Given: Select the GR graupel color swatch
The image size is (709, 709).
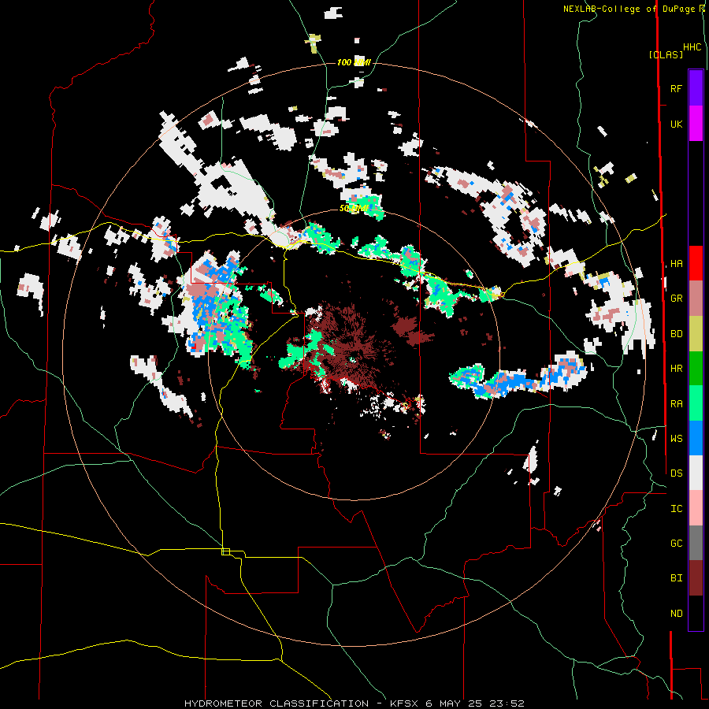Looking at the screenshot, I should 696,299.
